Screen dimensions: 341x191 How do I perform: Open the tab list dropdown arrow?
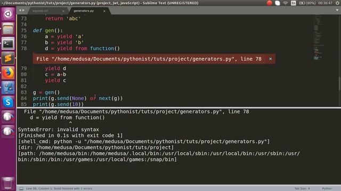pos(337,10)
